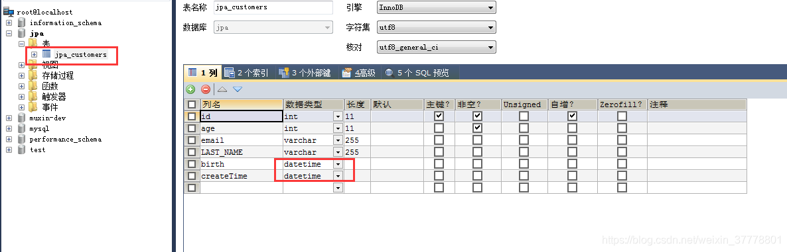Open the 数据库 jpa dropdown
787x252 pixels.
(273, 27)
